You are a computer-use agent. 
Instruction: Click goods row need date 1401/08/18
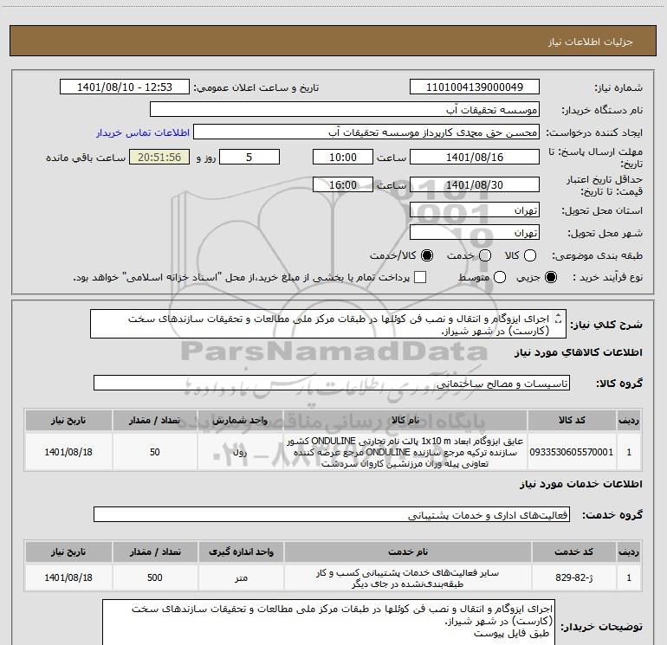pyautogui.click(x=68, y=452)
